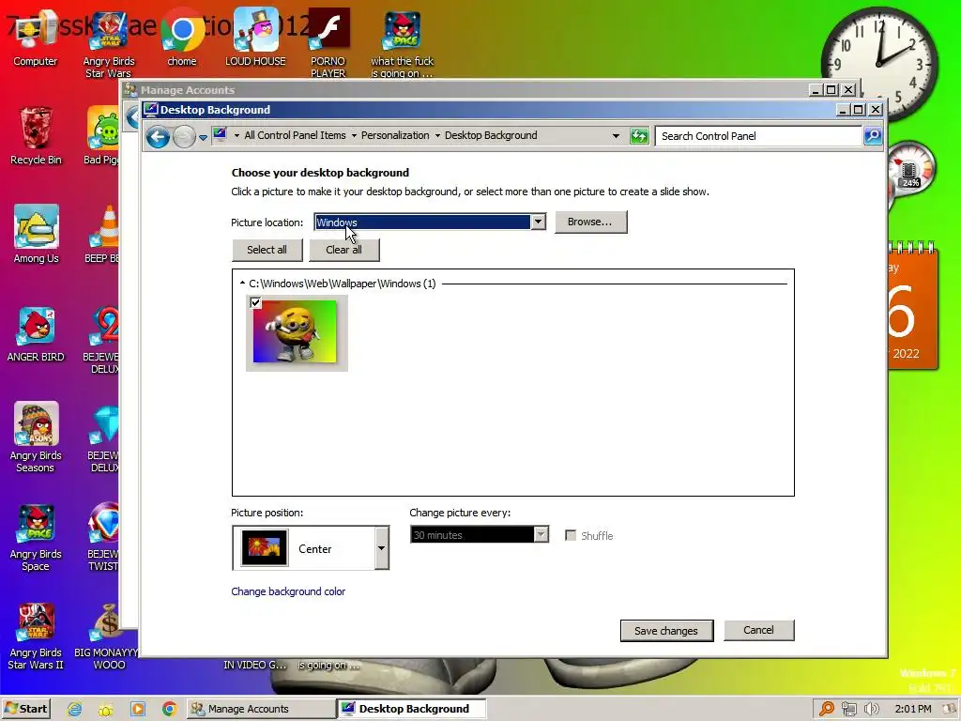Focus the Search Control Panel field
961x721 pixels.
[758, 136]
